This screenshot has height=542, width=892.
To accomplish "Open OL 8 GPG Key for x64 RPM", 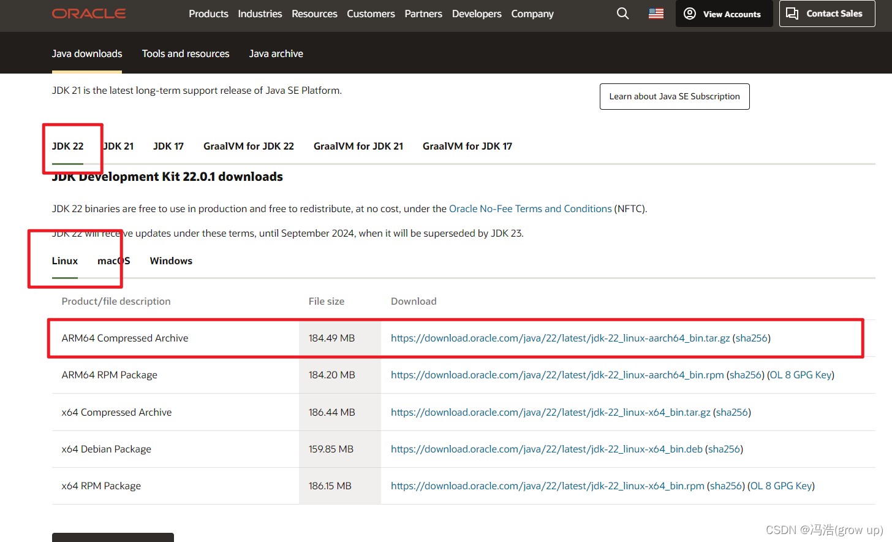I will (781, 486).
